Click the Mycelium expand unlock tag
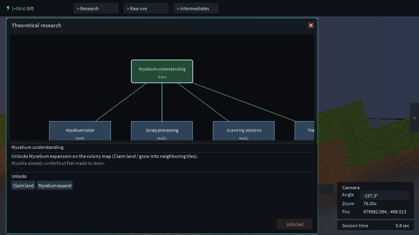Viewport: 419px width, 235px height. pyautogui.click(x=55, y=186)
